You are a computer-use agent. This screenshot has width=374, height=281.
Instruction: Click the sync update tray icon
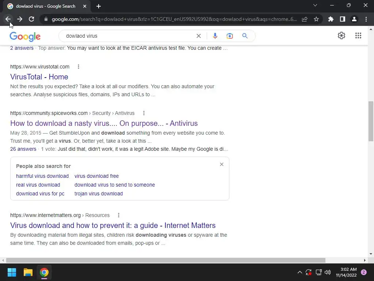[308, 272]
